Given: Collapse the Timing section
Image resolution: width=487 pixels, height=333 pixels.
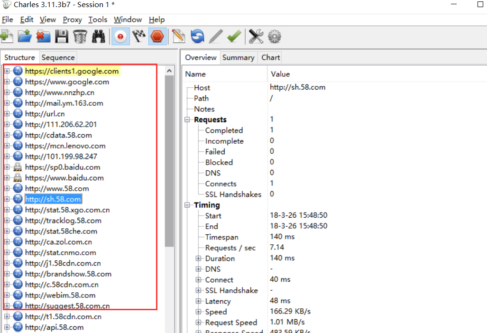Looking at the screenshot, I should coord(187,205).
